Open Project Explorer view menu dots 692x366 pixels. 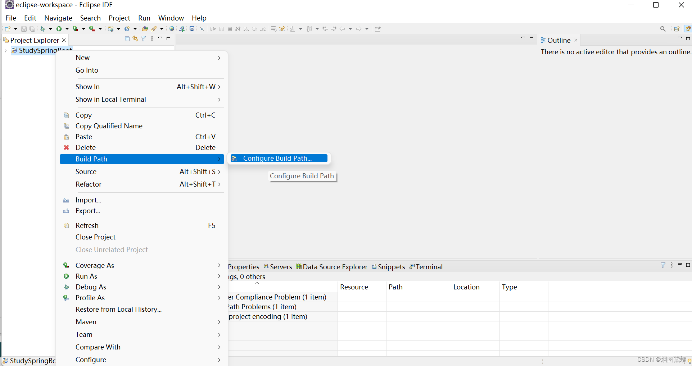152,38
